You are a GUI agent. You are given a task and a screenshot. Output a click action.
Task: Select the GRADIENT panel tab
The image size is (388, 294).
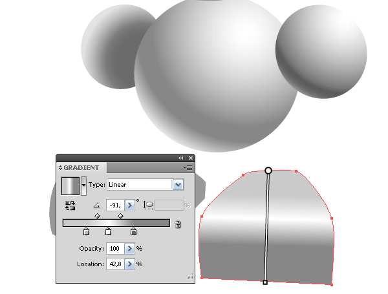click(x=81, y=167)
